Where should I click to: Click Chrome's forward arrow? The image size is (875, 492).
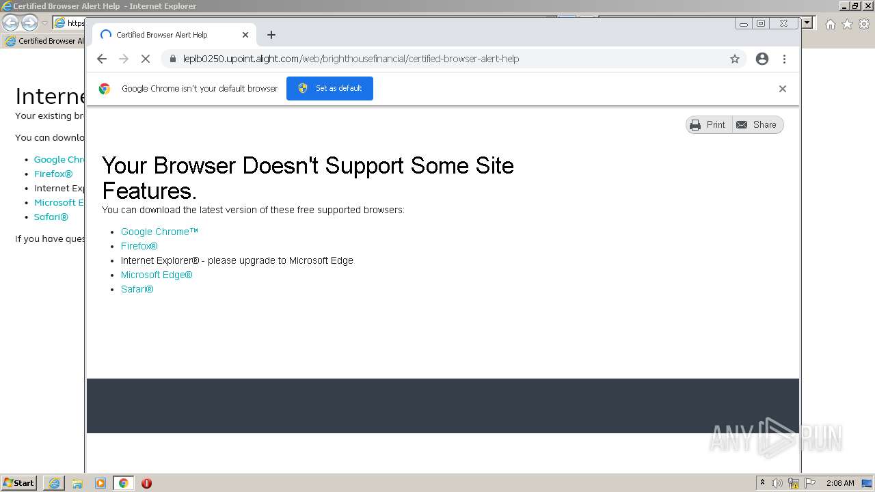[124, 59]
